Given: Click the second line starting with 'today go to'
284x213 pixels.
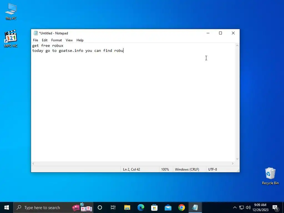Looking at the screenshot, I should click(78, 51).
